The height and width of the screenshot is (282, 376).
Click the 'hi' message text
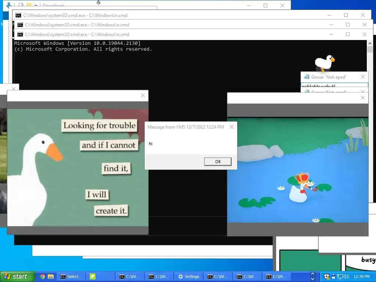[151, 144]
